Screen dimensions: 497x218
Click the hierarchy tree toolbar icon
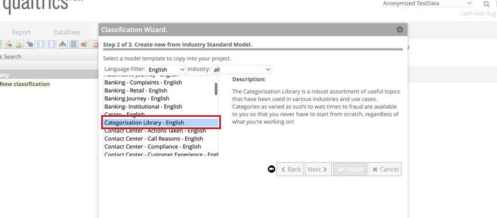click(63, 44)
